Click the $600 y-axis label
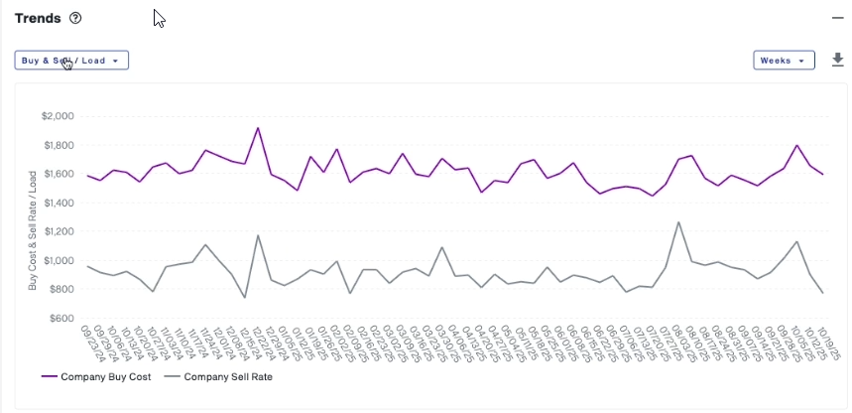This screenshot has height=413, width=852. [x=61, y=319]
